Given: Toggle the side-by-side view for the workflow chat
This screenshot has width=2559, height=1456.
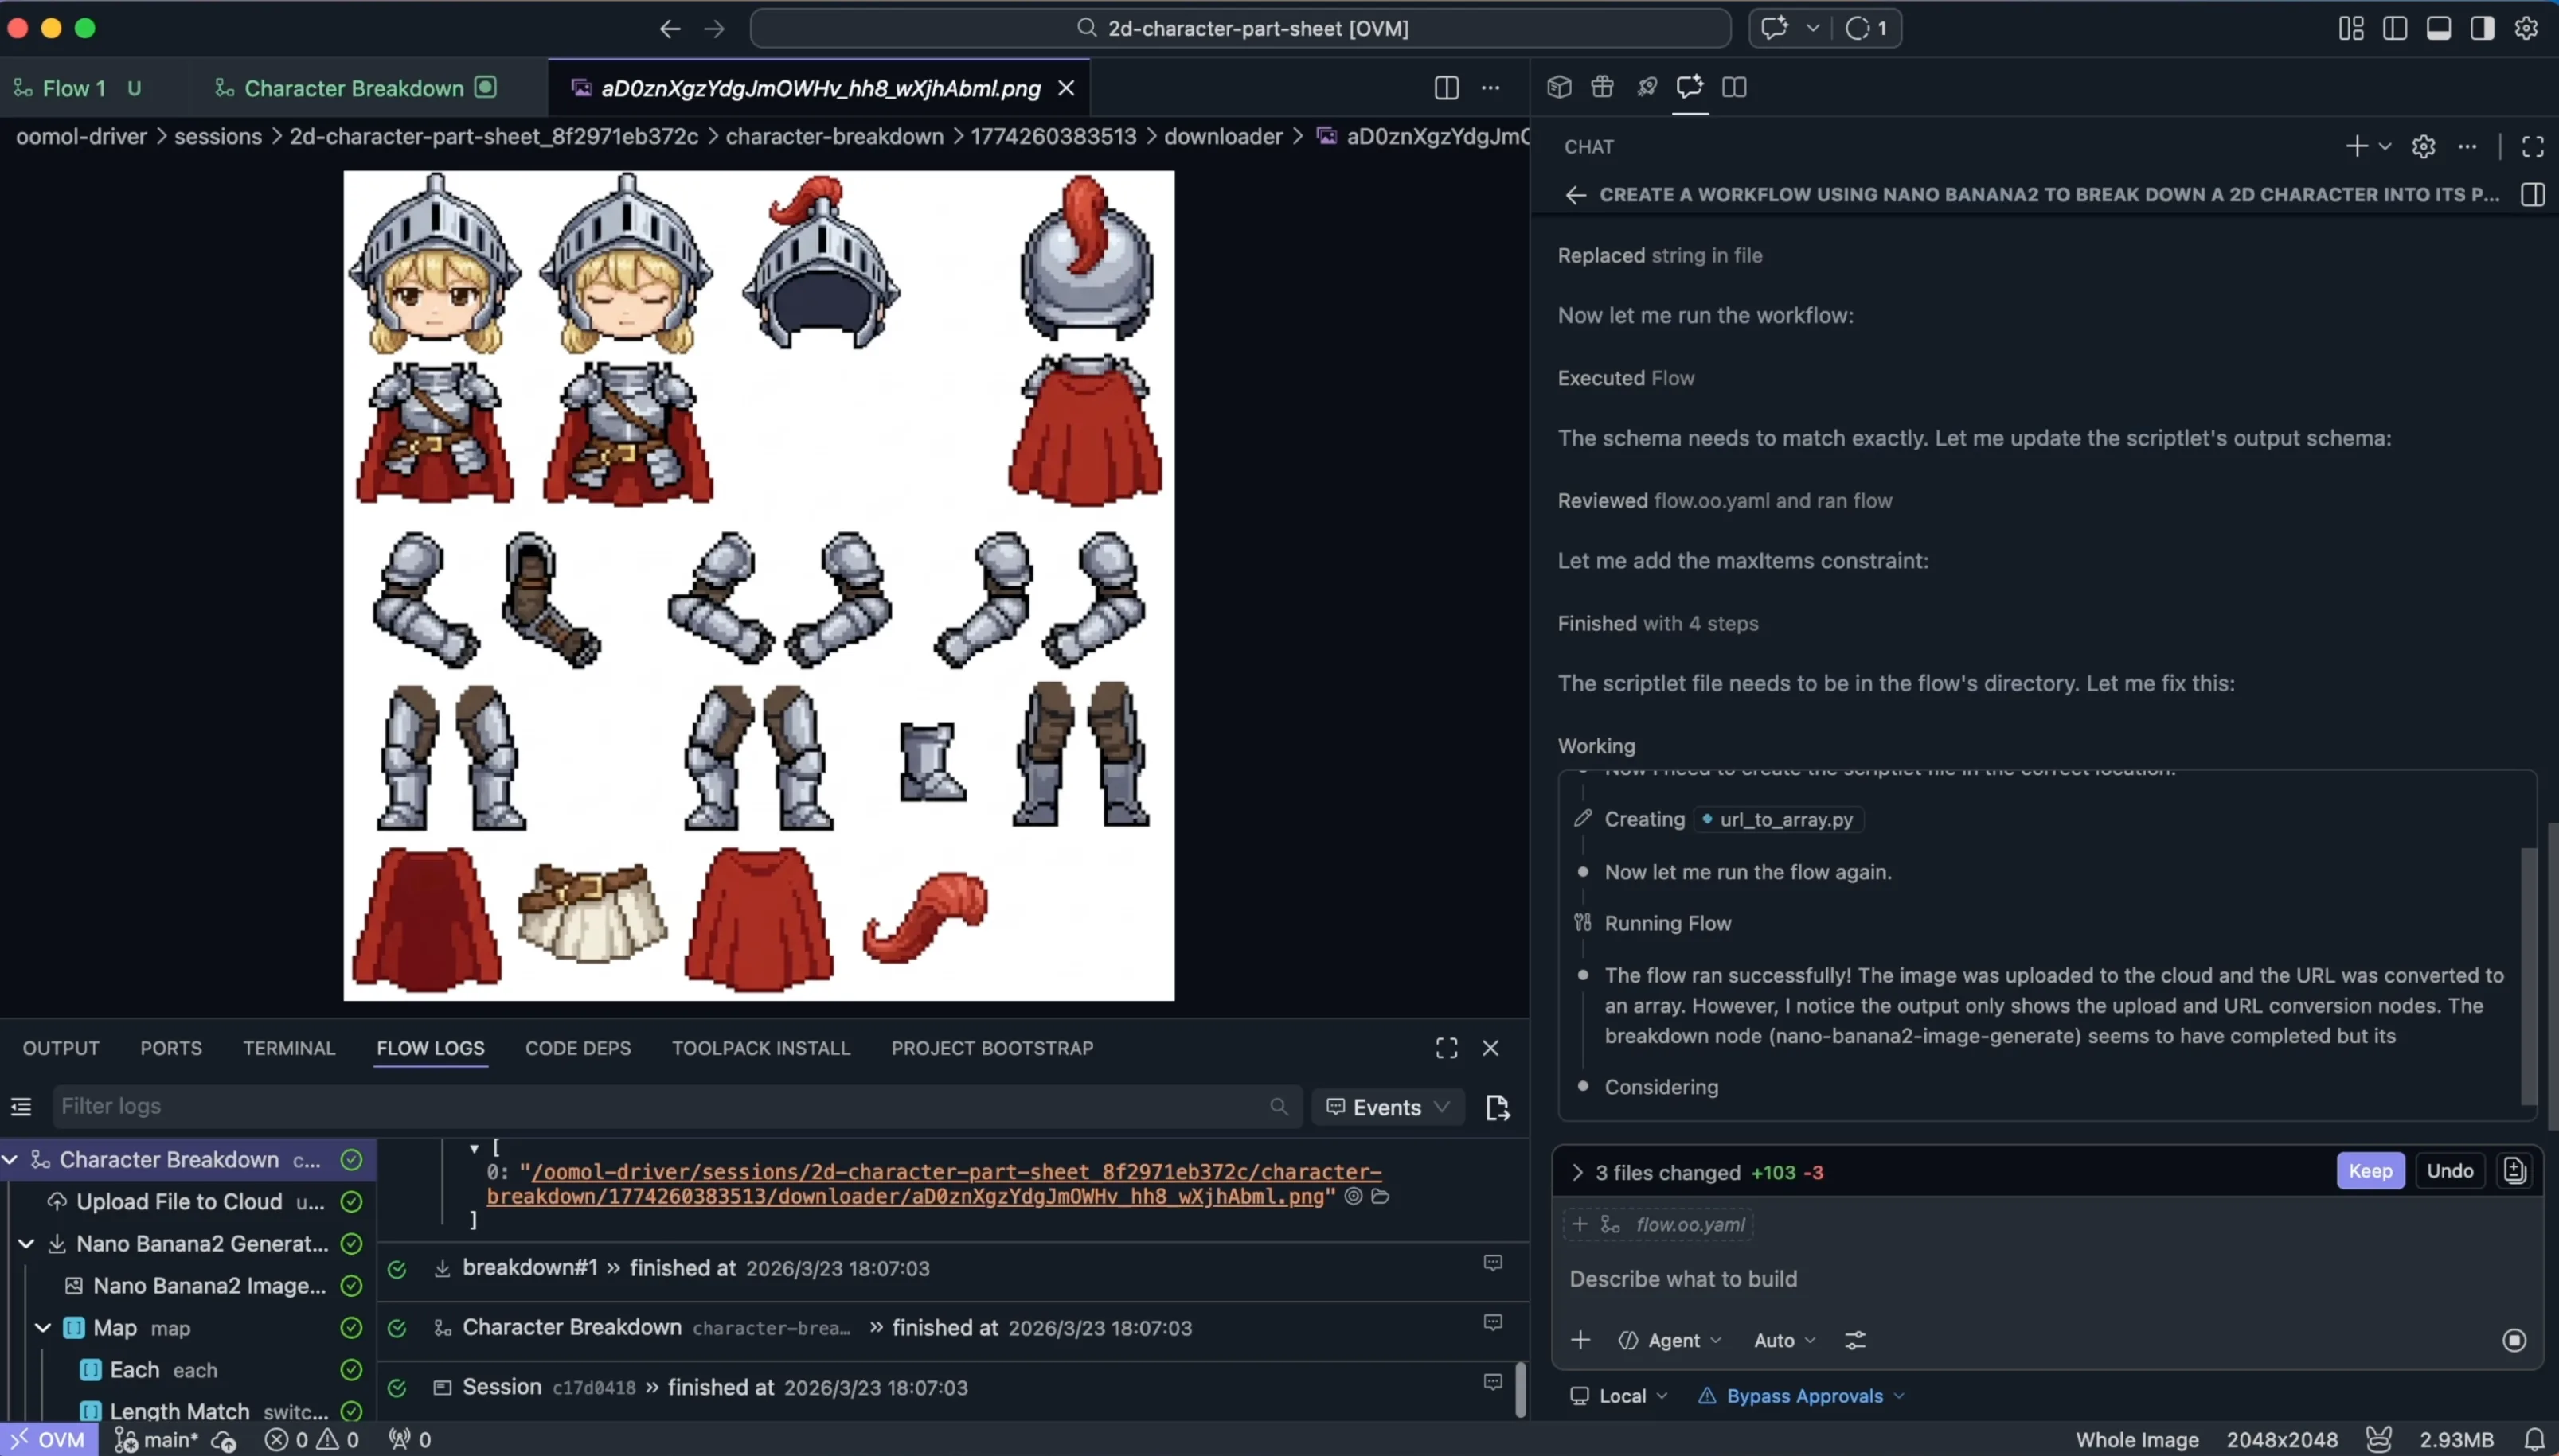Looking at the screenshot, I should [2534, 194].
